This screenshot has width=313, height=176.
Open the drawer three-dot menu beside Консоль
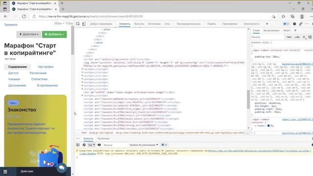coord(78,138)
